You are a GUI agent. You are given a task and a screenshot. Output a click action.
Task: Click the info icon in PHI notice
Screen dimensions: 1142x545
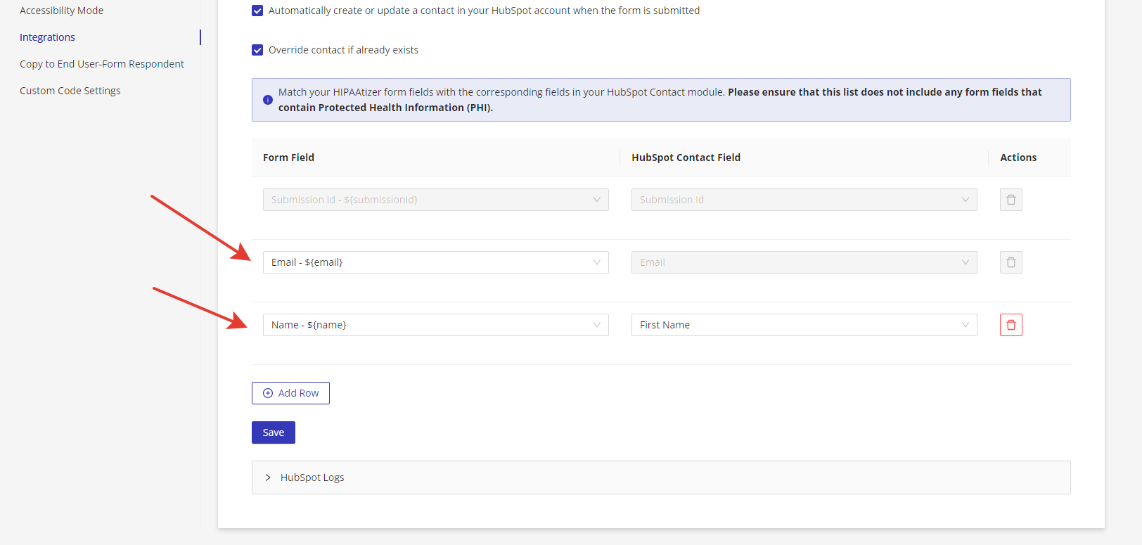268,100
